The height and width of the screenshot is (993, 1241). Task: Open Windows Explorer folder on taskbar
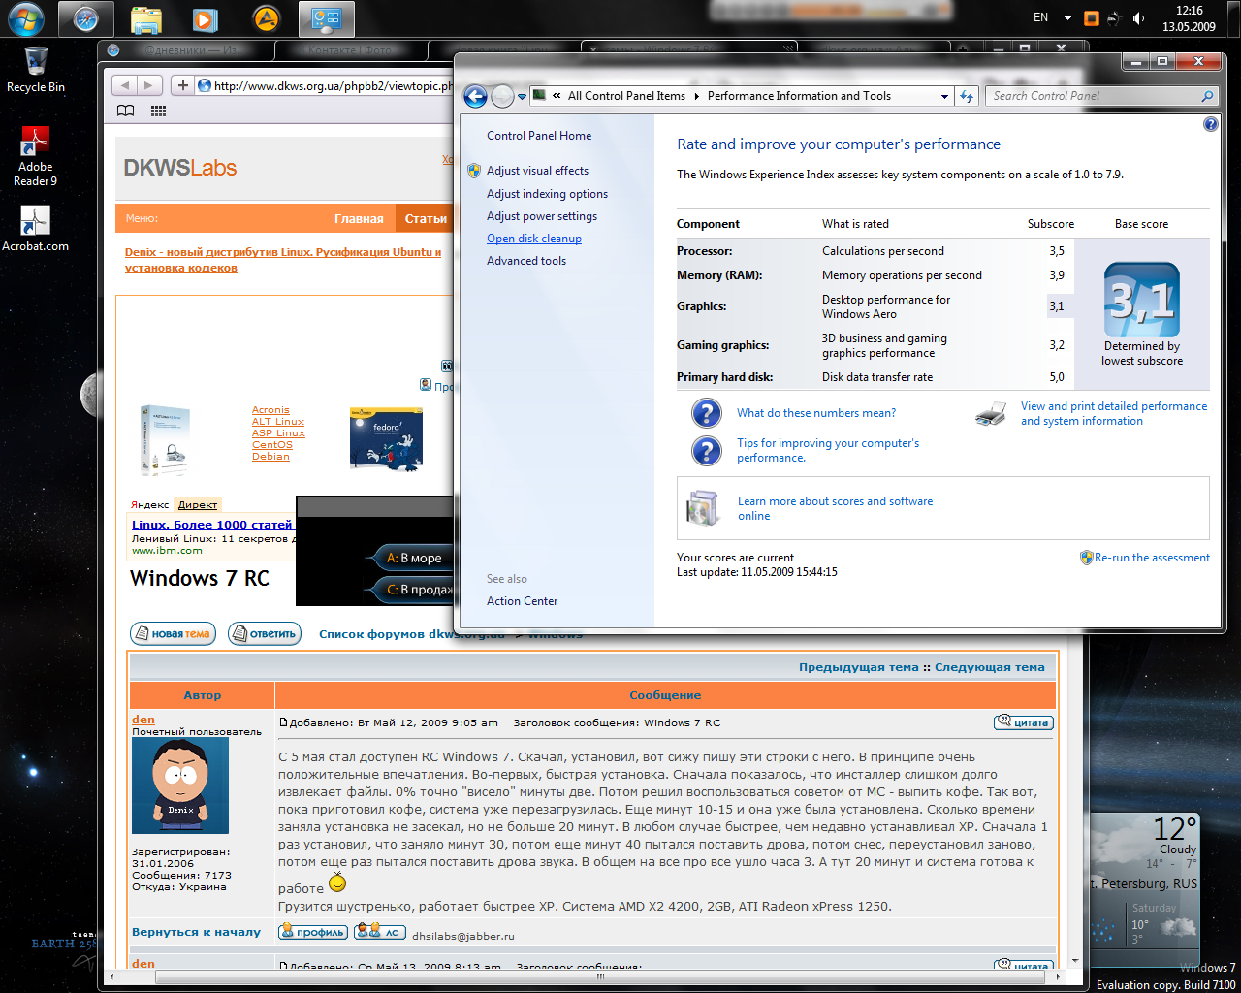146,18
